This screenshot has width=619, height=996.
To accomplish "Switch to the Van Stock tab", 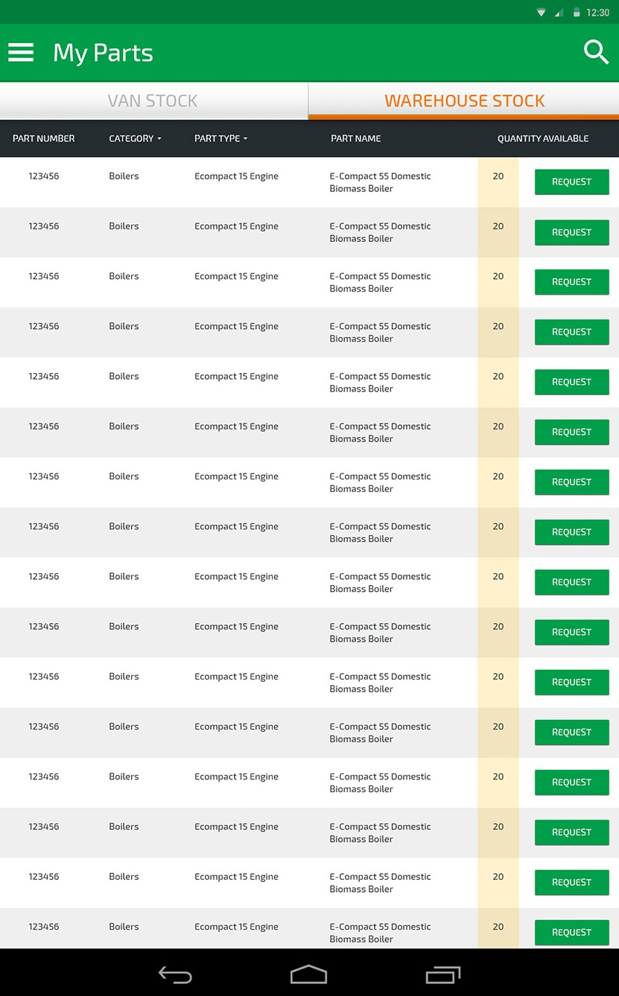I will pyautogui.click(x=153, y=100).
